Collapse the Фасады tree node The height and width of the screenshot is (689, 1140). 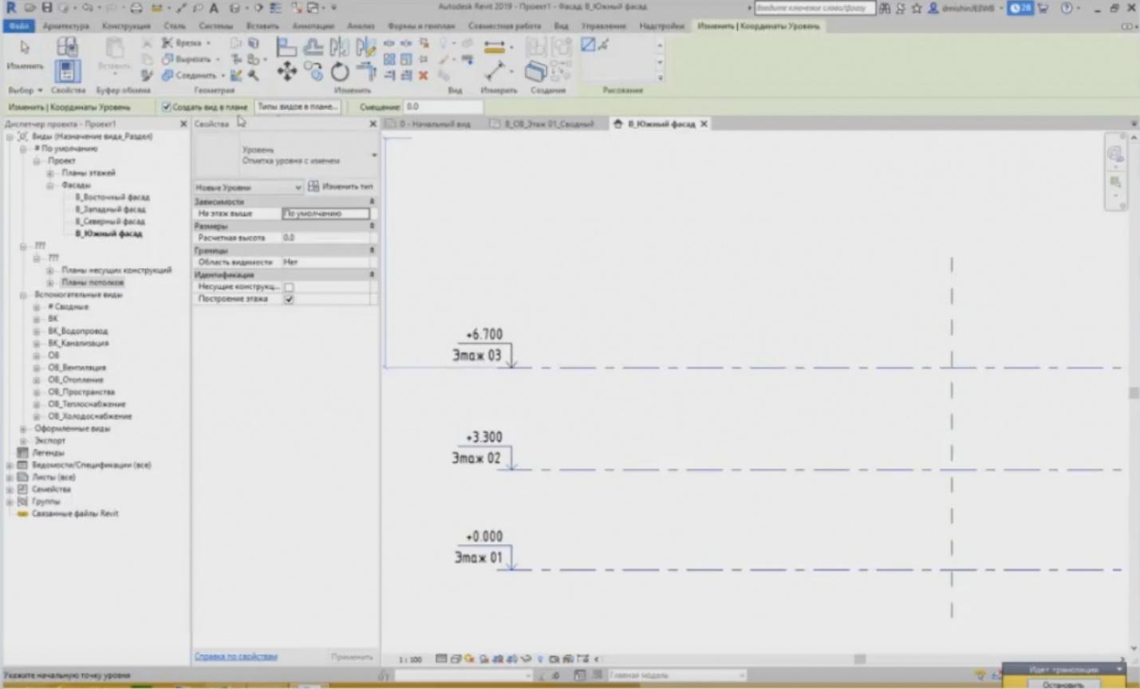click(x=50, y=185)
